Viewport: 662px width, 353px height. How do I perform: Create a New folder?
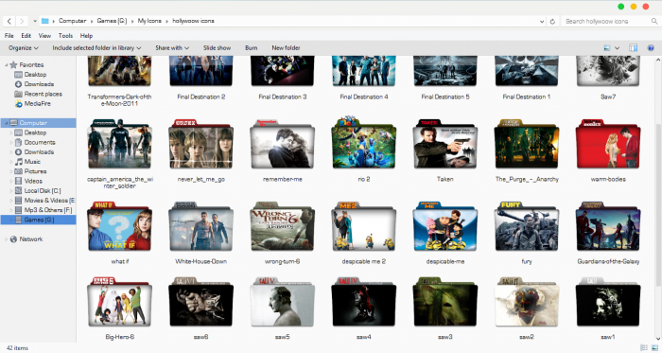[x=286, y=47]
